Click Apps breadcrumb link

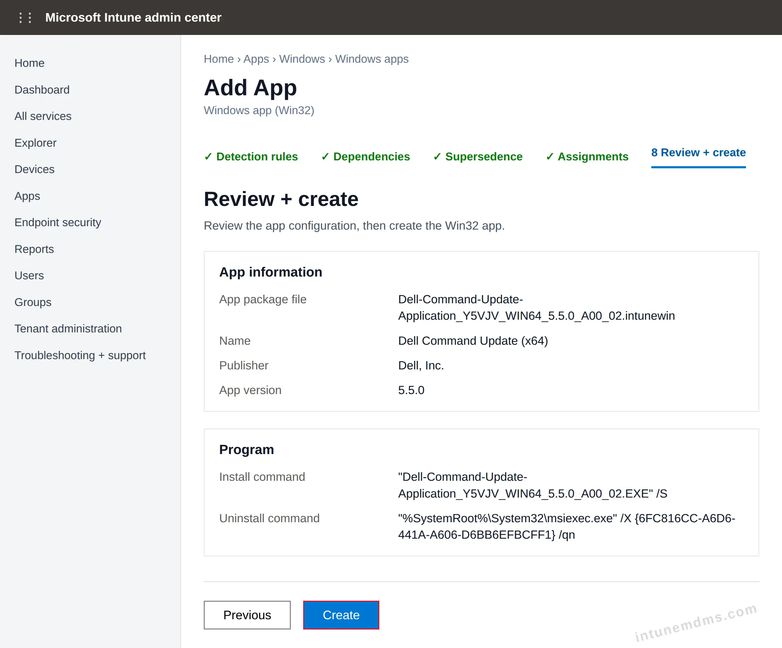click(256, 59)
